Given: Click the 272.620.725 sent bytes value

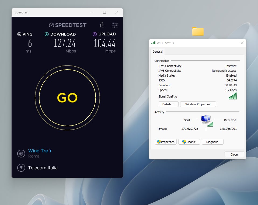Looking at the screenshot, I should point(190,129).
